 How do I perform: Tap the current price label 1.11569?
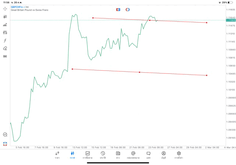(x=231, y=20)
